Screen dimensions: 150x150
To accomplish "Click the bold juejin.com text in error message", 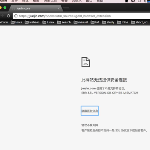I will click(89, 88).
